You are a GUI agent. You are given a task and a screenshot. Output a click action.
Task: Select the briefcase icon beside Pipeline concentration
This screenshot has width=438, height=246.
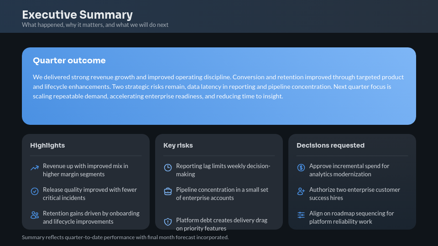pos(167,191)
